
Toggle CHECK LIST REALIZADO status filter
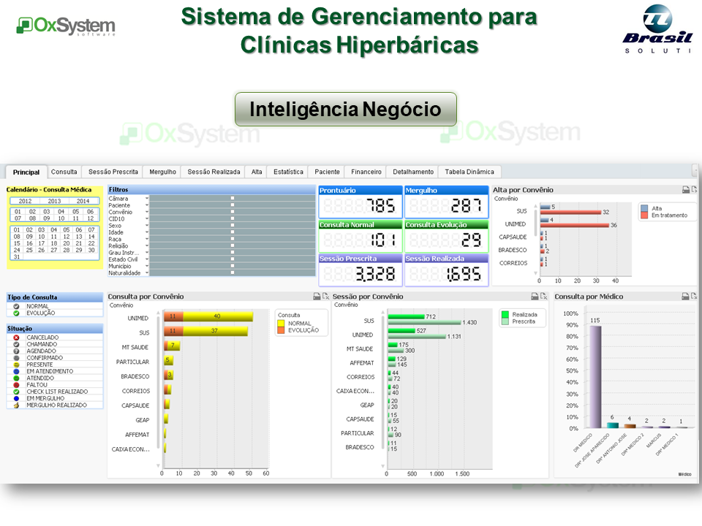[x=16, y=392]
